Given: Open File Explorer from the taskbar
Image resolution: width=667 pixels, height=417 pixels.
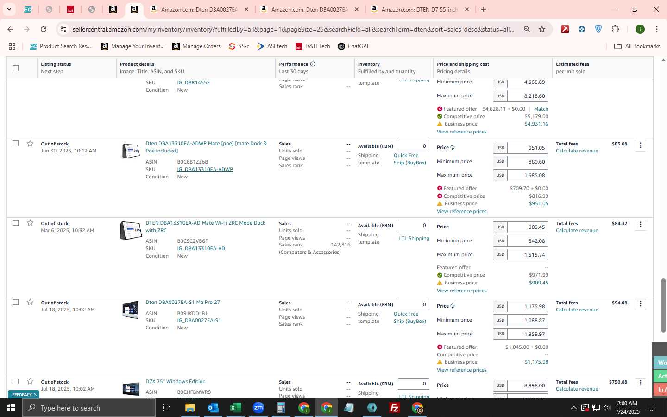Looking at the screenshot, I should click(x=190, y=408).
